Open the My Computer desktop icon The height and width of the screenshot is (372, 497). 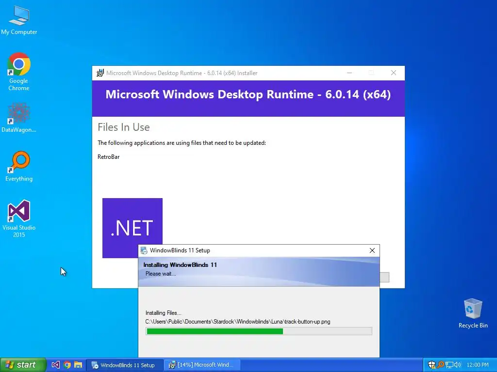pos(19,20)
